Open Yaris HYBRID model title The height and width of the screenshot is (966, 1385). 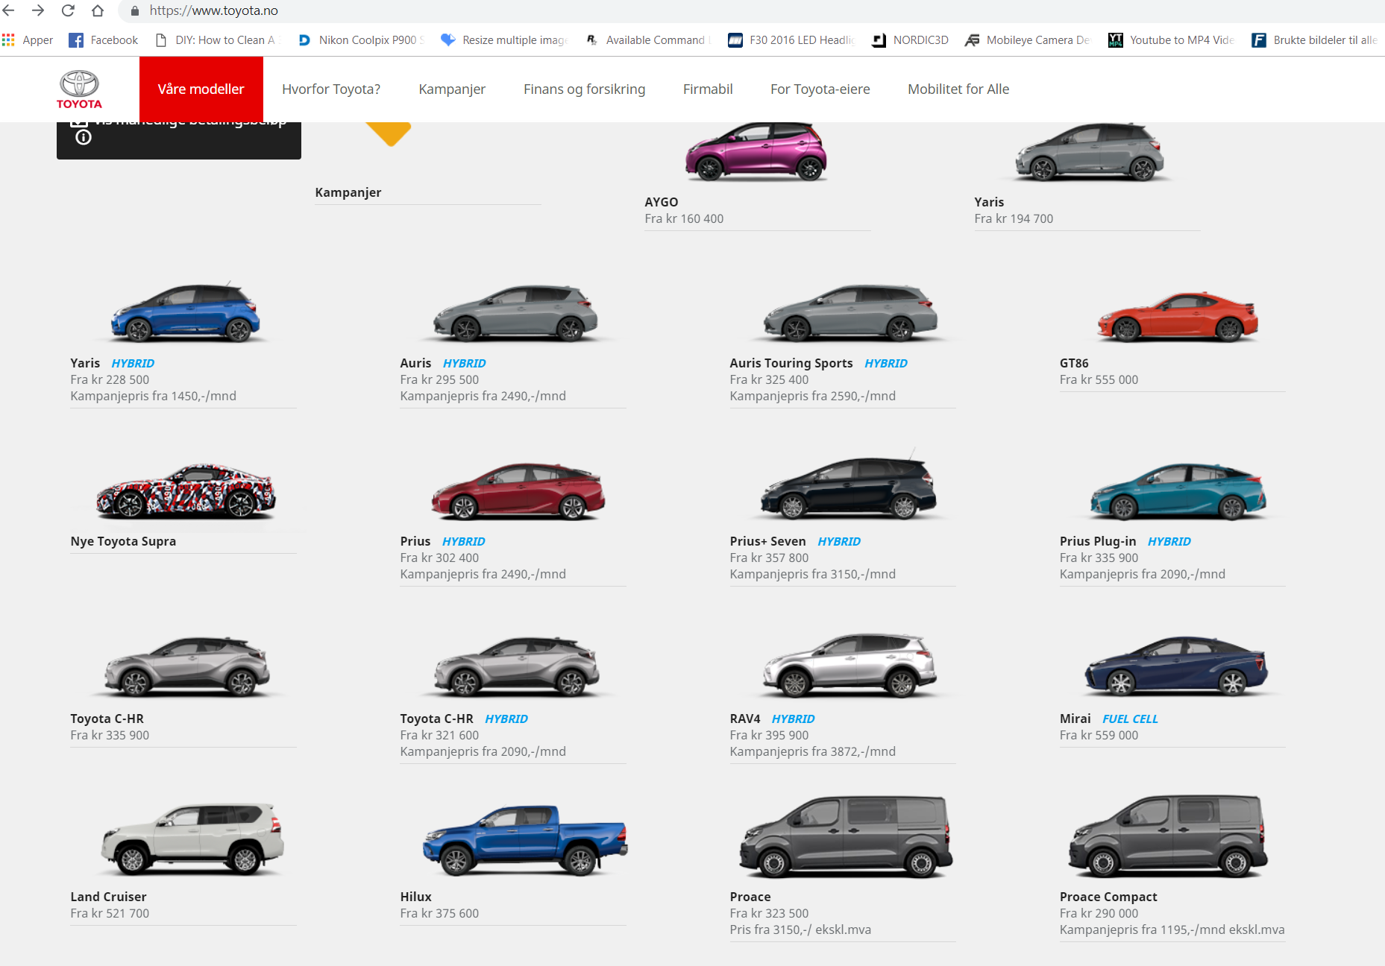click(113, 363)
